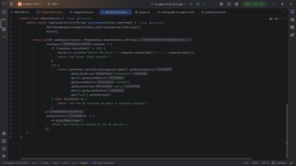Viewport: 296px width, 166px height.
Task: Click the aiagent breadcrumb segment
Action: pyautogui.click(x=84, y=163)
